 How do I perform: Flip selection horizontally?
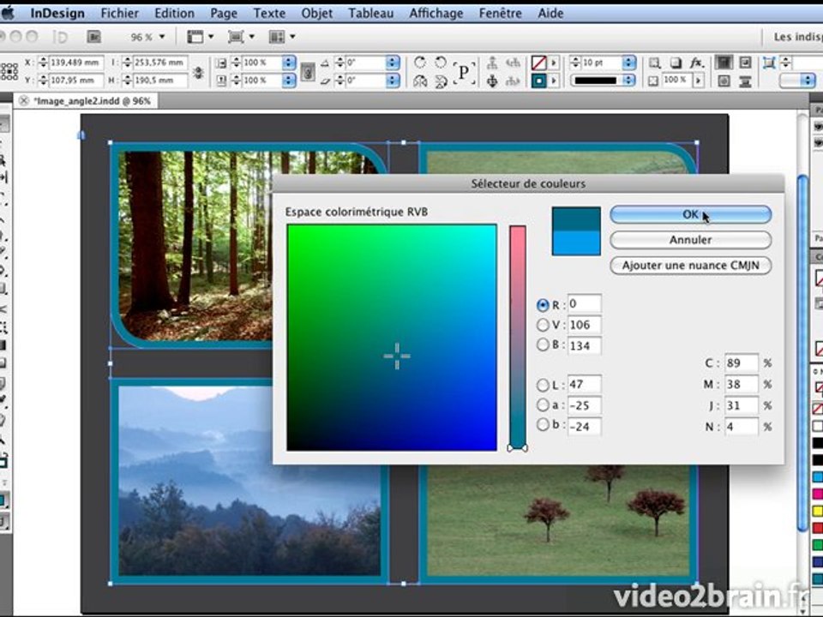click(420, 81)
